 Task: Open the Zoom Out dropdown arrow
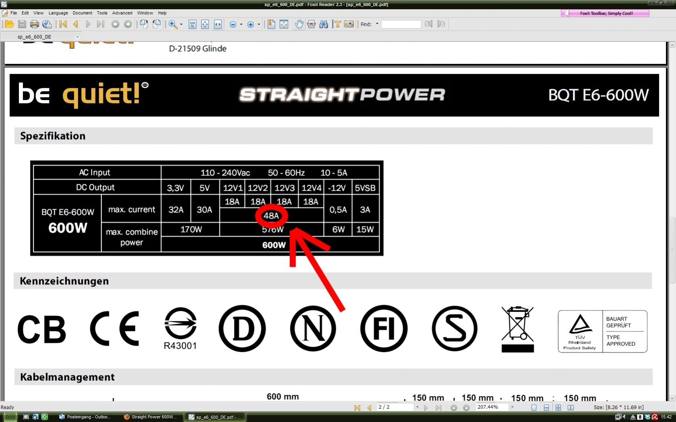(241, 25)
